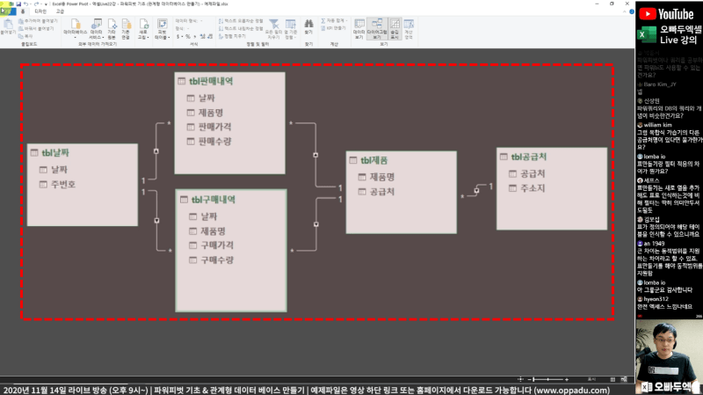Open the File tab in Power Pivot
Viewport: 703px width, 395px height.
[x=8, y=11]
